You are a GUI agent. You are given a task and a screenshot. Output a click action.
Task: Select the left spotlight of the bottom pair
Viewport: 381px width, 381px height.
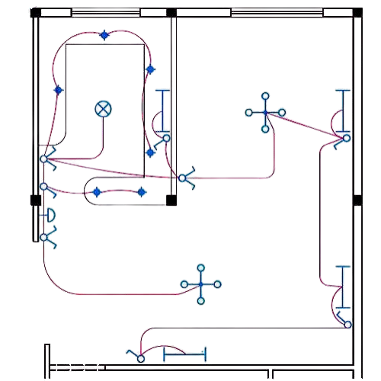[97, 192]
